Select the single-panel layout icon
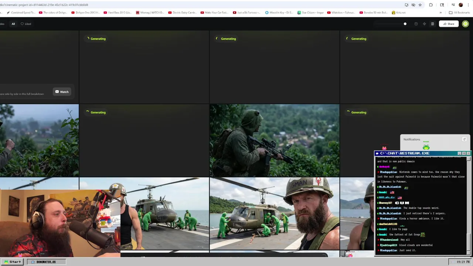473x266 pixels. click(x=416, y=24)
